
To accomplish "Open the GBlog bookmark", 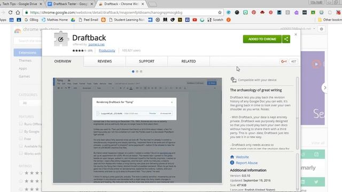I will [32, 20].
